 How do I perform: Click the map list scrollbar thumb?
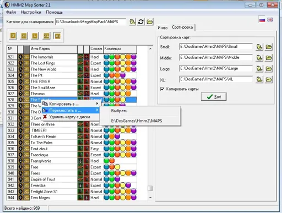click(150, 188)
